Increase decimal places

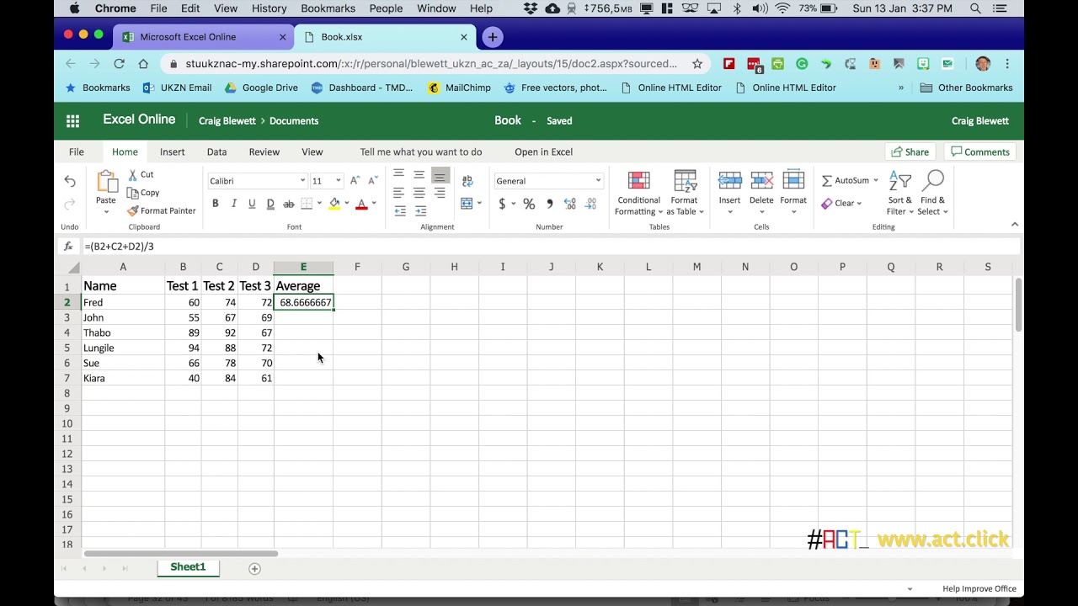point(570,204)
